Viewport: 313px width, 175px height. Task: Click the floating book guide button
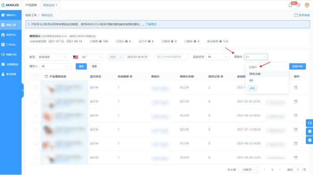pos(309,131)
